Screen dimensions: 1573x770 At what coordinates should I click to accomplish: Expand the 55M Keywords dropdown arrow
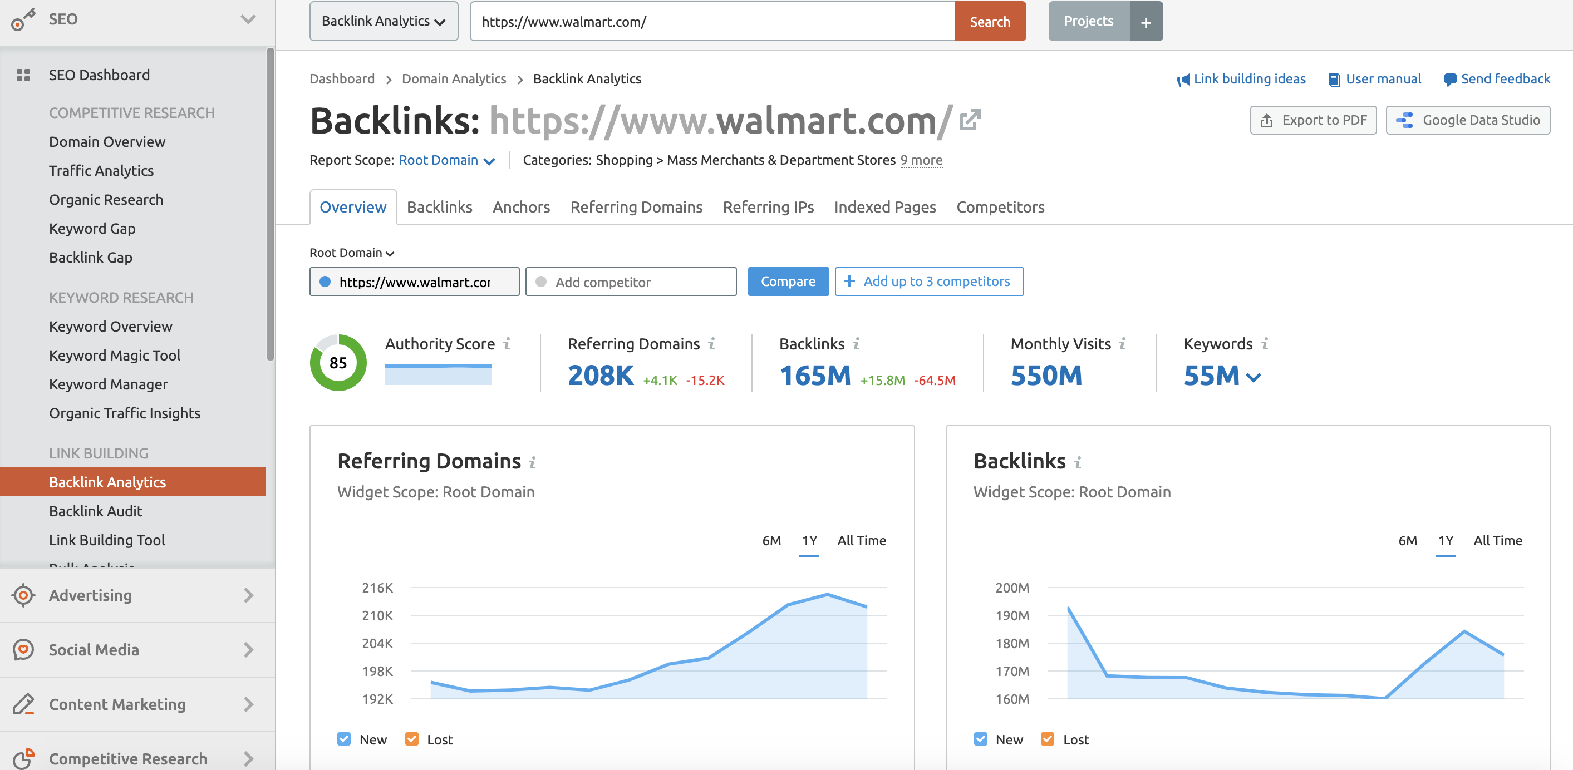pyautogui.click(x=1253, y=378)
